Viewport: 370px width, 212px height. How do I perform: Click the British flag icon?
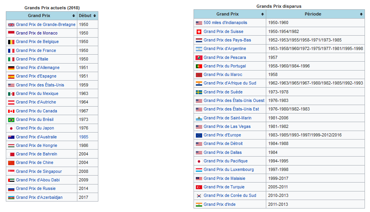point(11,24)
